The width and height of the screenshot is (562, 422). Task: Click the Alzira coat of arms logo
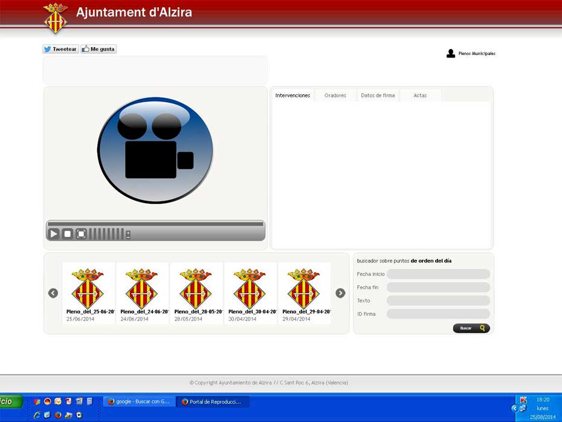(x=55, y=19)
